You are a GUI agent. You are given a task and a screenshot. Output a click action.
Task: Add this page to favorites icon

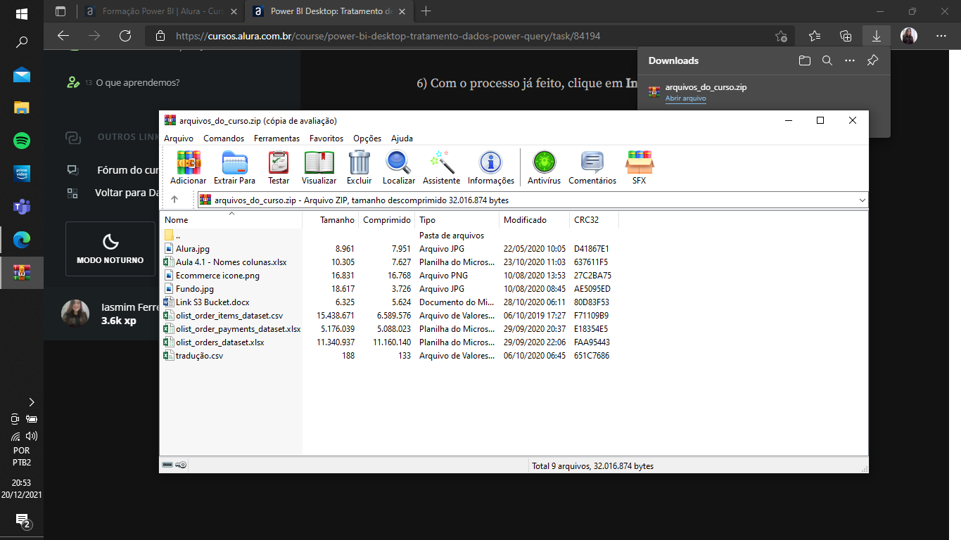[781, 36]
